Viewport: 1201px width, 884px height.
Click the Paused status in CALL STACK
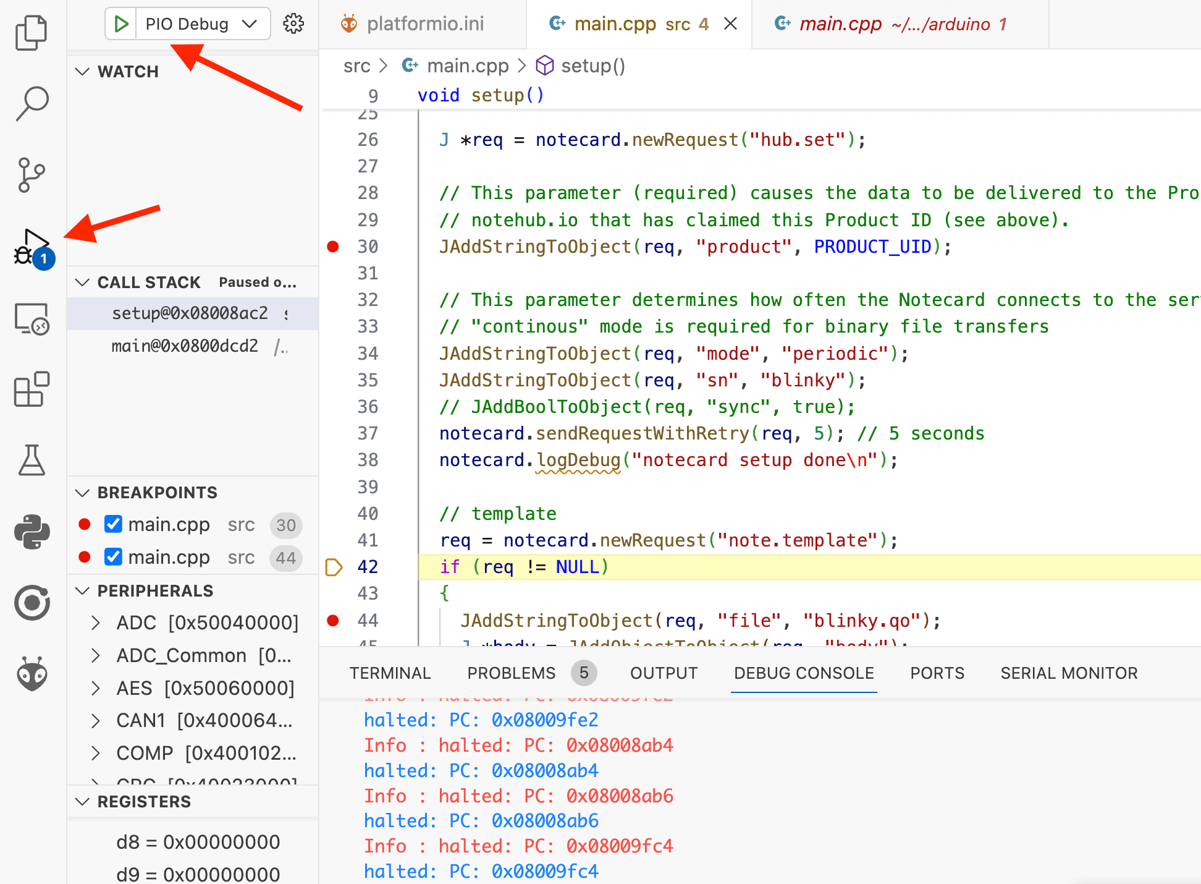click(258, 283)
